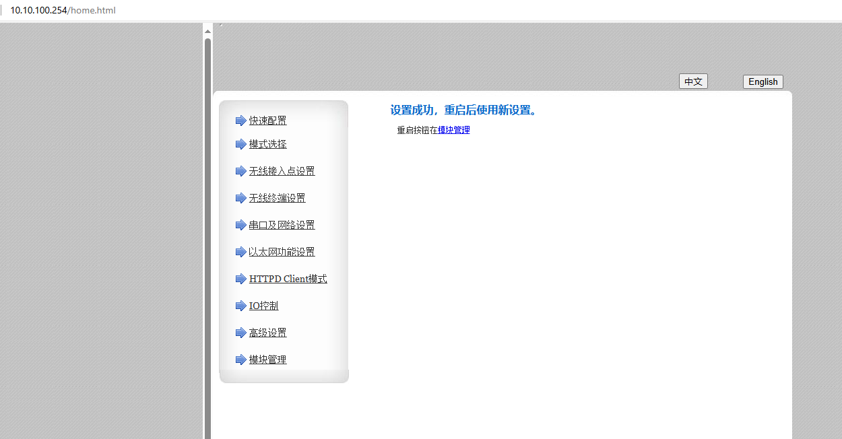The image size is (842, 439).
Task: Go to the 快速配置 menu entry
Action: coord(267,121)
